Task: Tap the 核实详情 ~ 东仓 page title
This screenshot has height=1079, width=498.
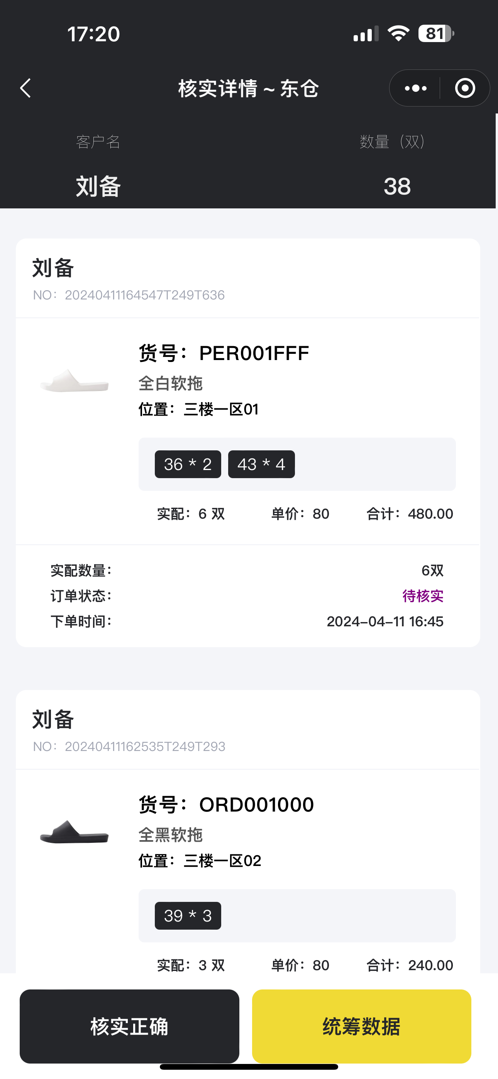Action: (249, 88)
